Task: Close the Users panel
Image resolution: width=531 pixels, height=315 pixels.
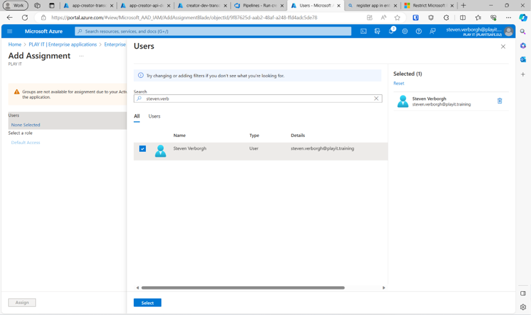Action: [x=503, y=46]
